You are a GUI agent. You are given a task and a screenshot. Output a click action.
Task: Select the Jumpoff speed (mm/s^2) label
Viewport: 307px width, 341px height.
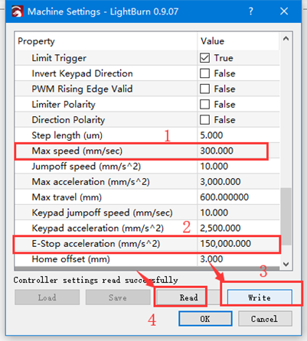(87, 167)
